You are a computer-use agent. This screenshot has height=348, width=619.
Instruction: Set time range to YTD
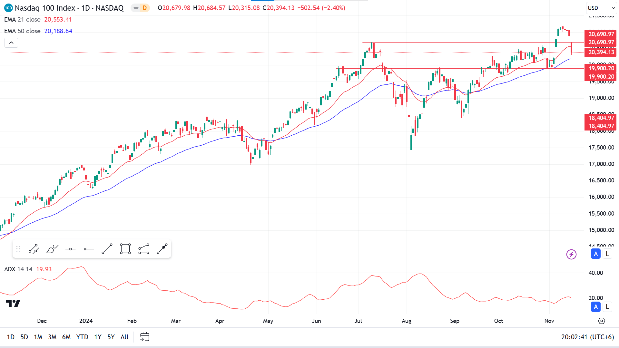[x=82, y=337]
